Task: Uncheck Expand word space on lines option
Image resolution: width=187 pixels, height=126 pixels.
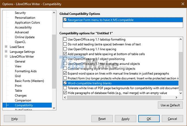Action: 65,73
